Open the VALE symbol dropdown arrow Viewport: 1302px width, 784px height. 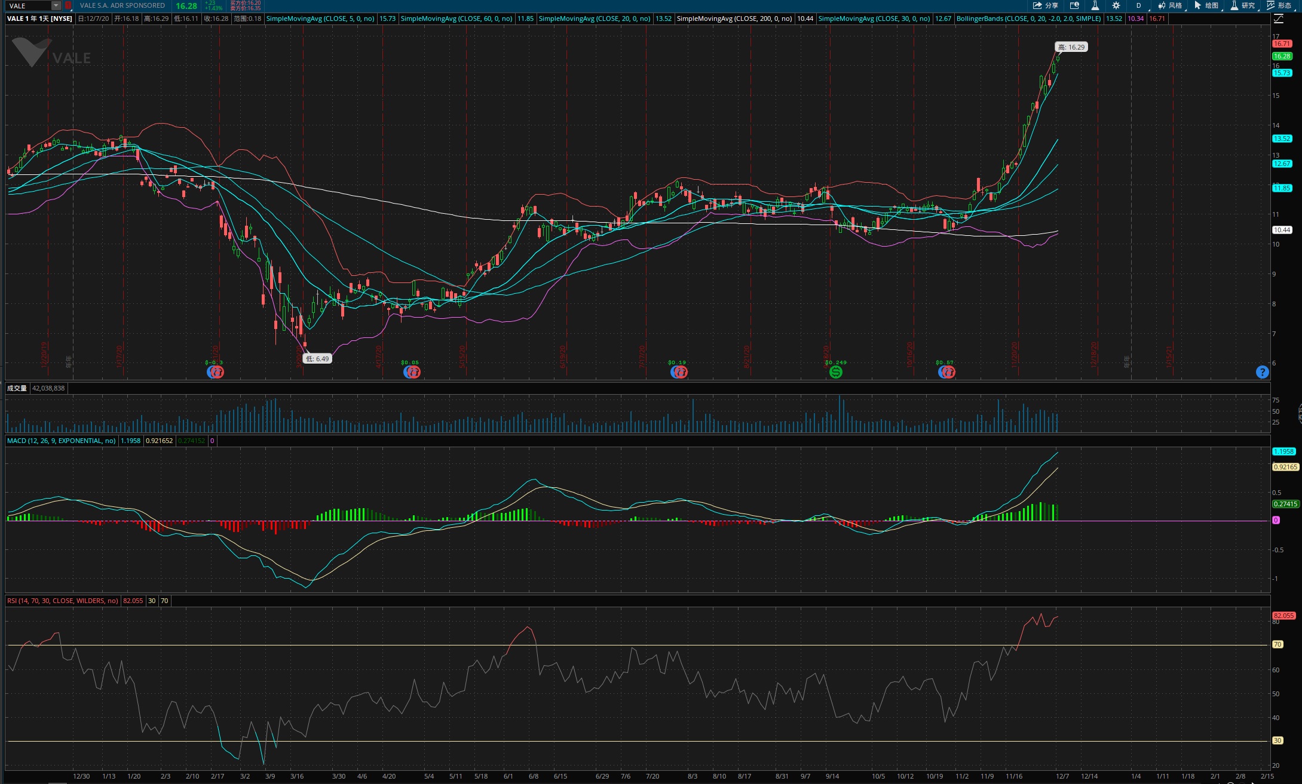tap(56, 5)
